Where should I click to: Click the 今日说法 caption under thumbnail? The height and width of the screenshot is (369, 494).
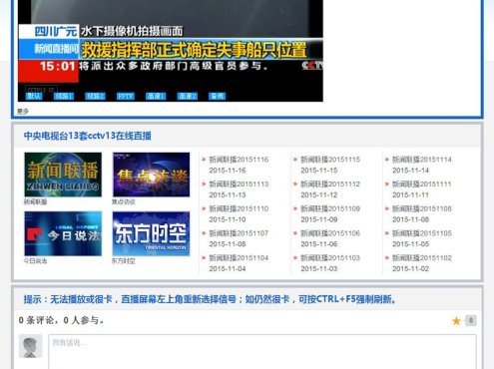click(35, 261)
